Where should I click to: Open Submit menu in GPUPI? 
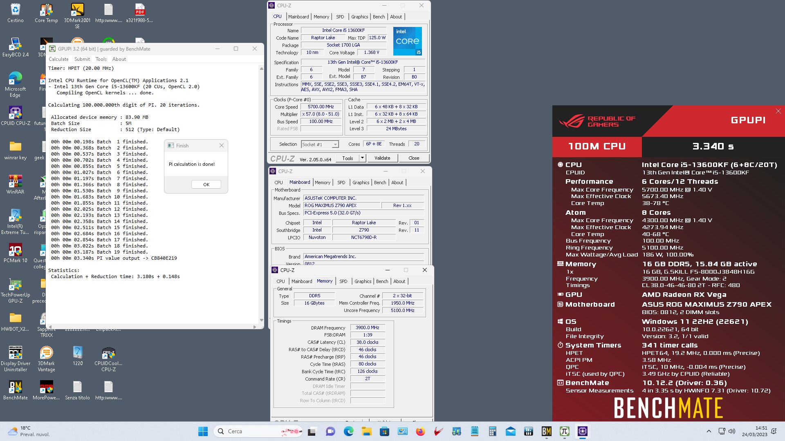pyautogui.click(x=82, y=59)
